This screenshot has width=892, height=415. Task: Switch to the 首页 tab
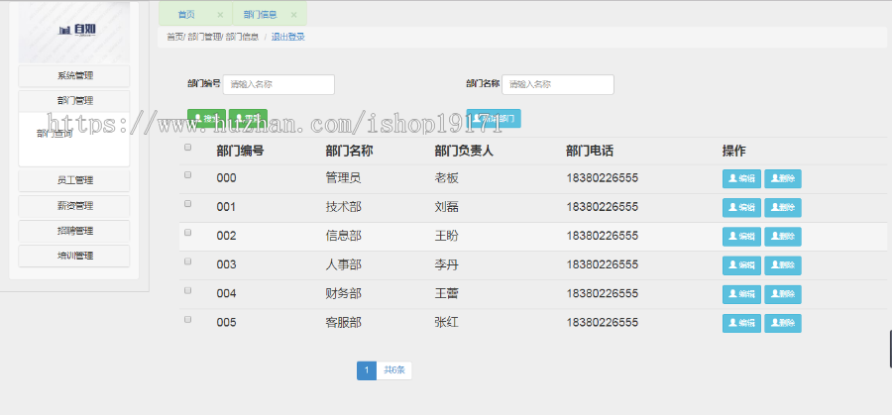point(186,15)
